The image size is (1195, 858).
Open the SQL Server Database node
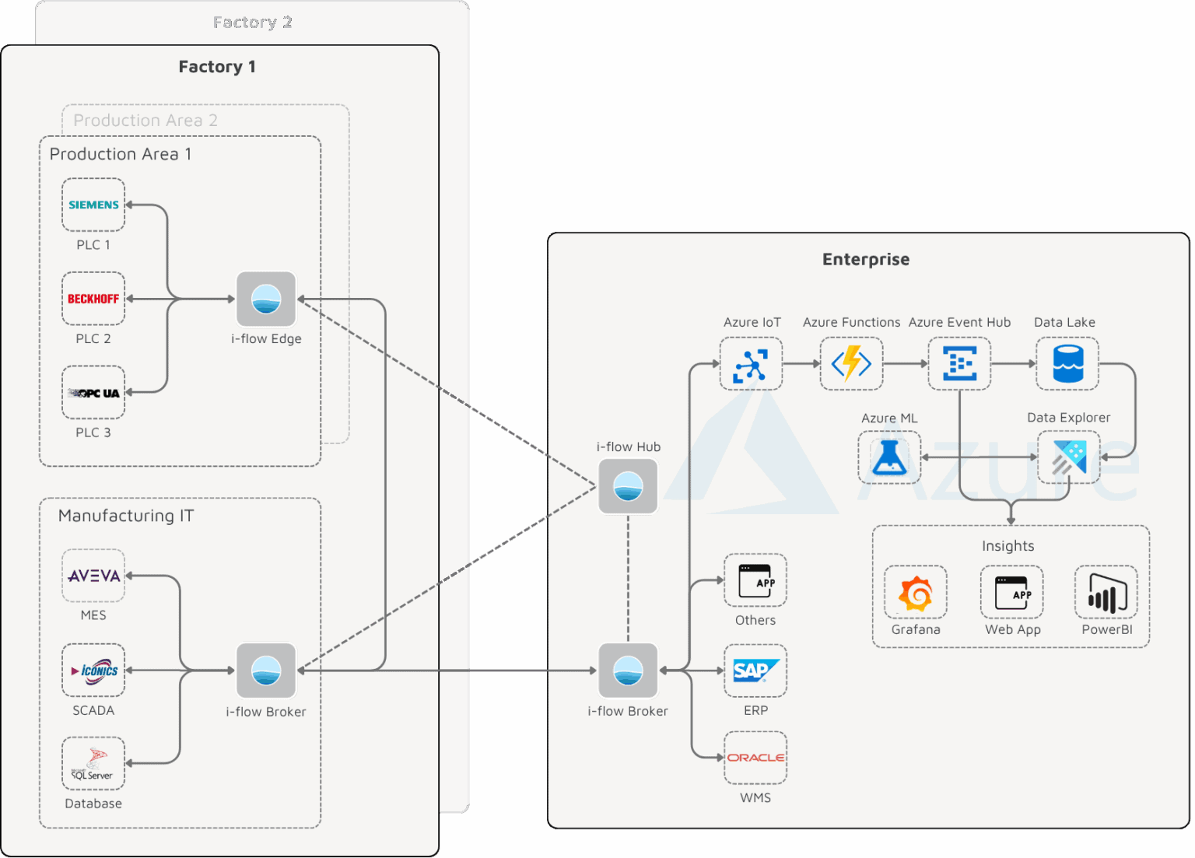(93, 763)
